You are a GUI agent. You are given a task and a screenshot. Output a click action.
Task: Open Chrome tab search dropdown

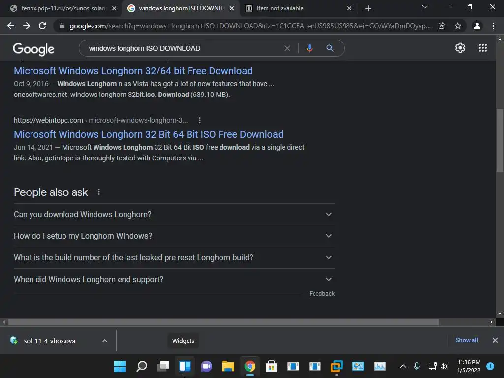tap(425, 7)
